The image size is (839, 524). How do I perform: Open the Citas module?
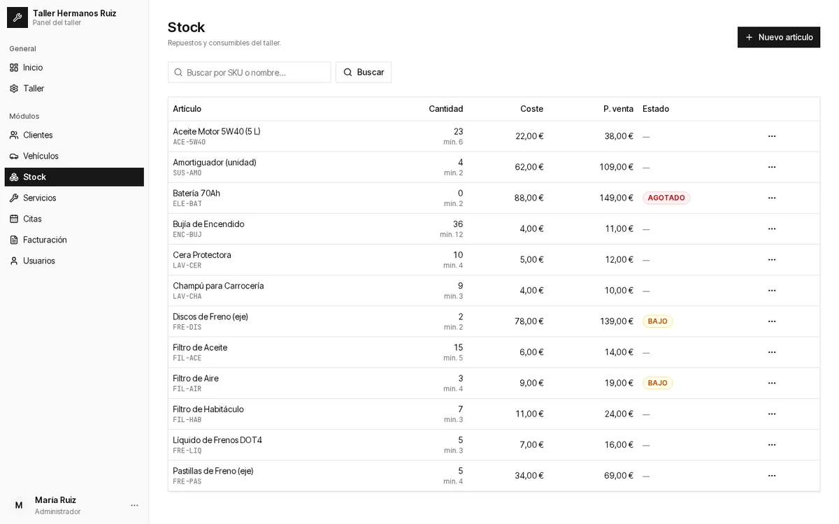click(x=74, y=219)
